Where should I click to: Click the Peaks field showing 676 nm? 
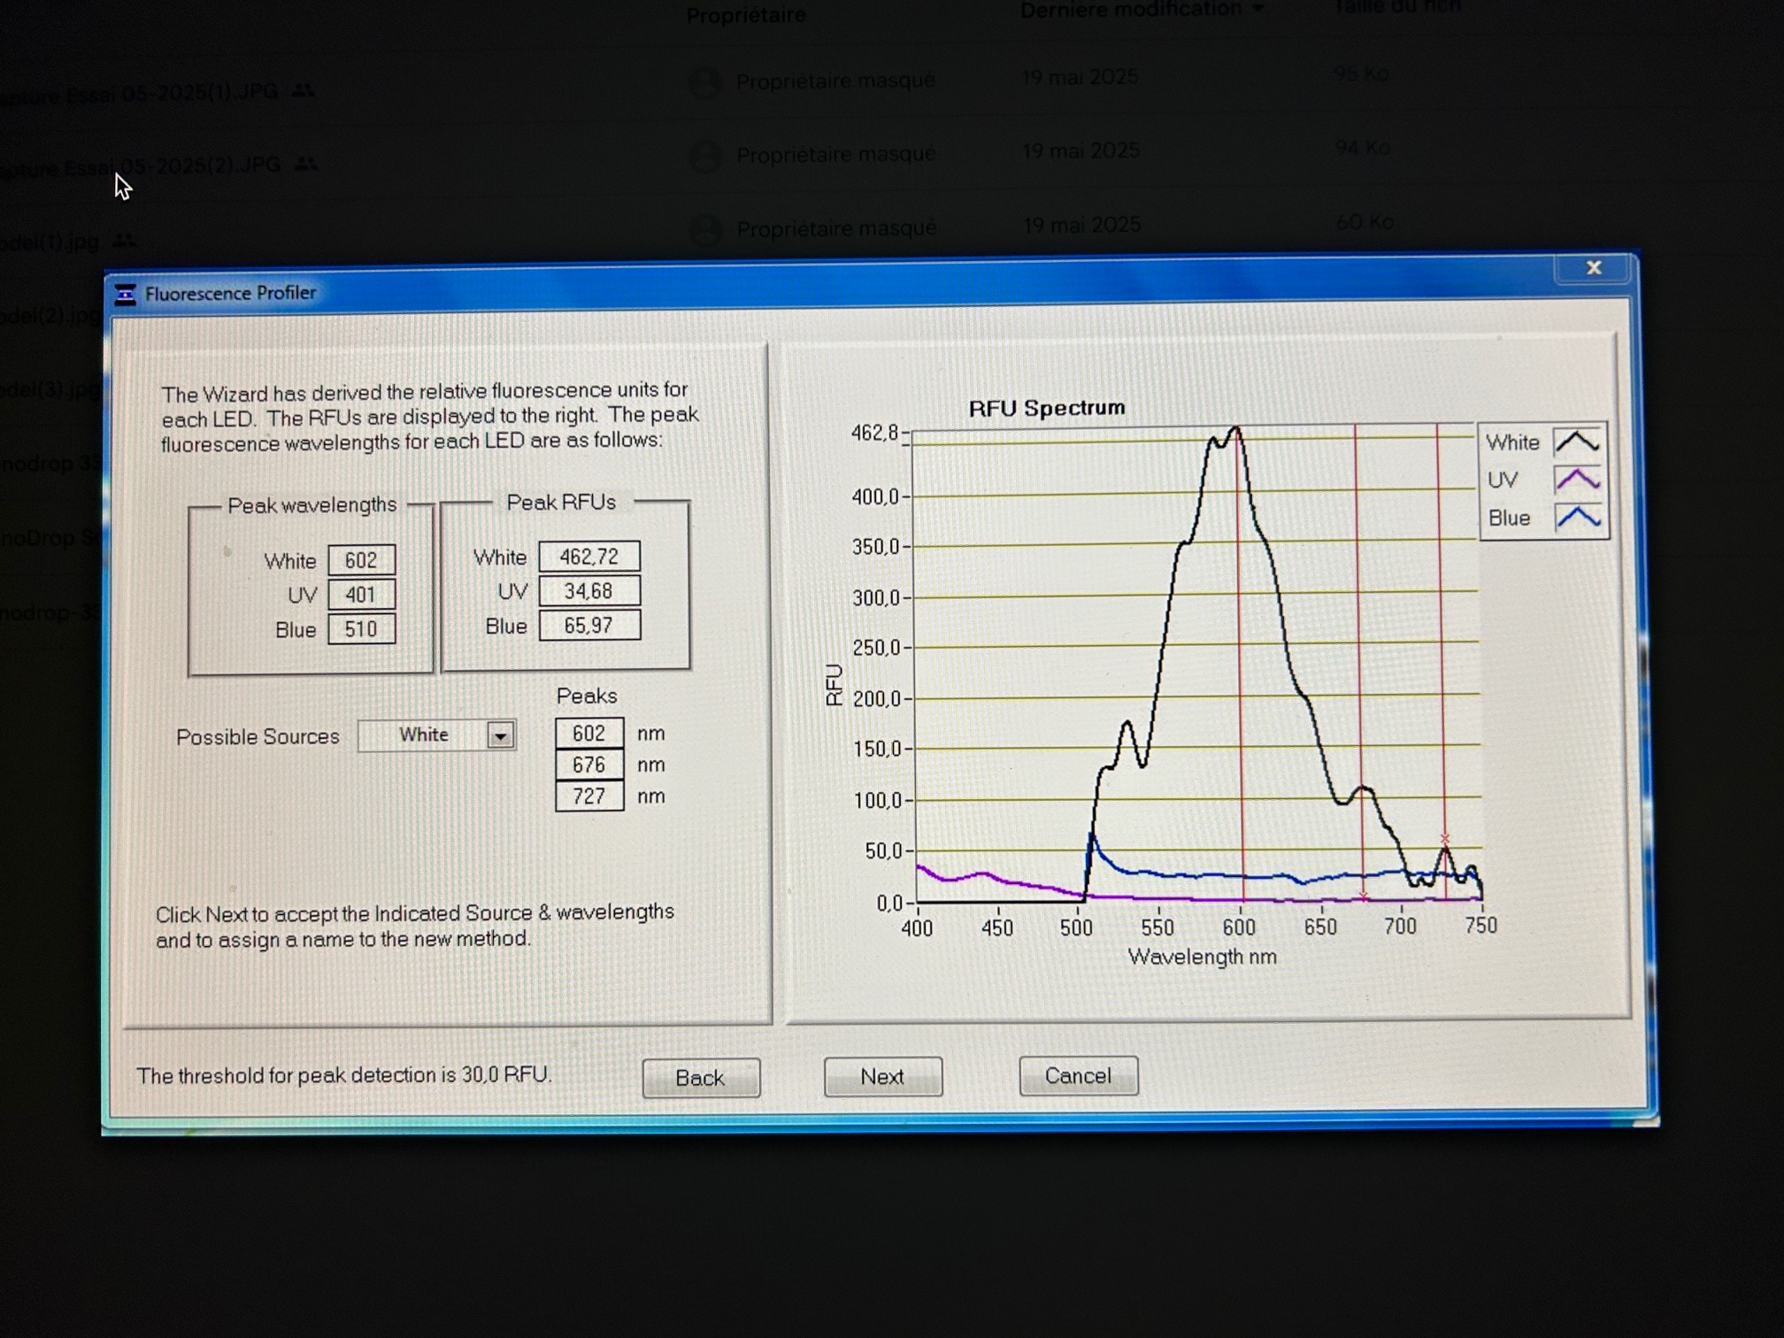coord(588,765)
